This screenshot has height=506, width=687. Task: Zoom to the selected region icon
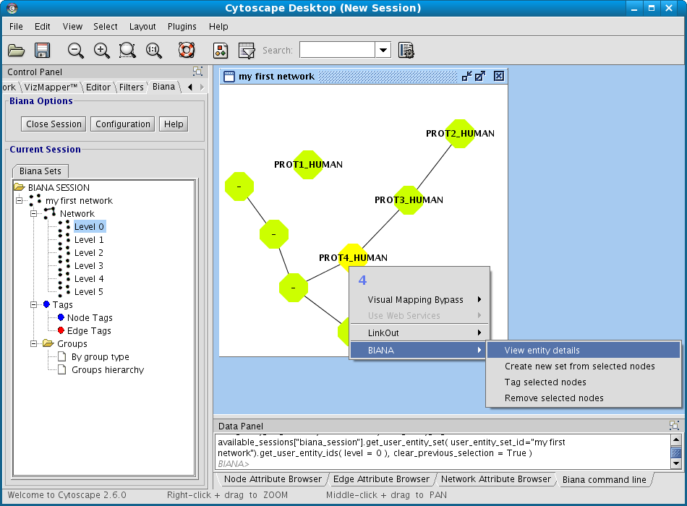(x=128, y=51)
